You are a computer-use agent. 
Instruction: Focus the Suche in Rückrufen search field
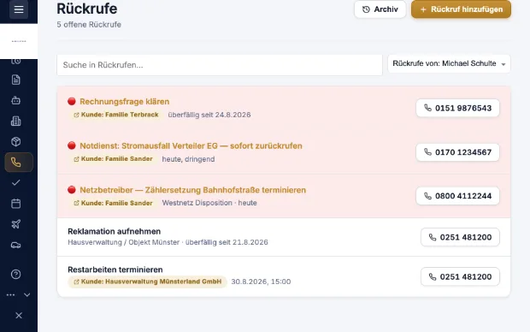pyautogui.click(x=220, y=65)
